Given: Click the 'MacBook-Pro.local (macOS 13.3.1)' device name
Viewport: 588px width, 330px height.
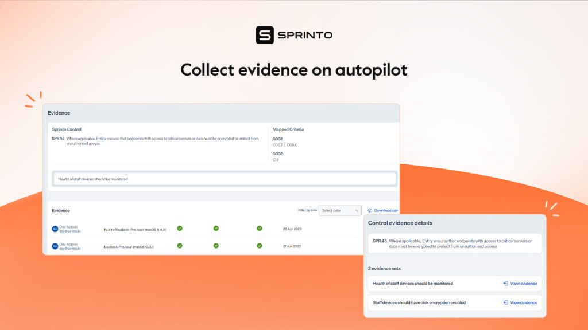Looking at the screenshot, I should tap(129, 247).
